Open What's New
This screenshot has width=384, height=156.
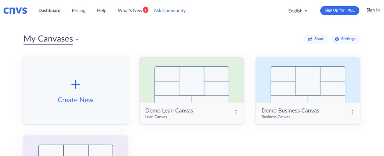pos(130,10)
